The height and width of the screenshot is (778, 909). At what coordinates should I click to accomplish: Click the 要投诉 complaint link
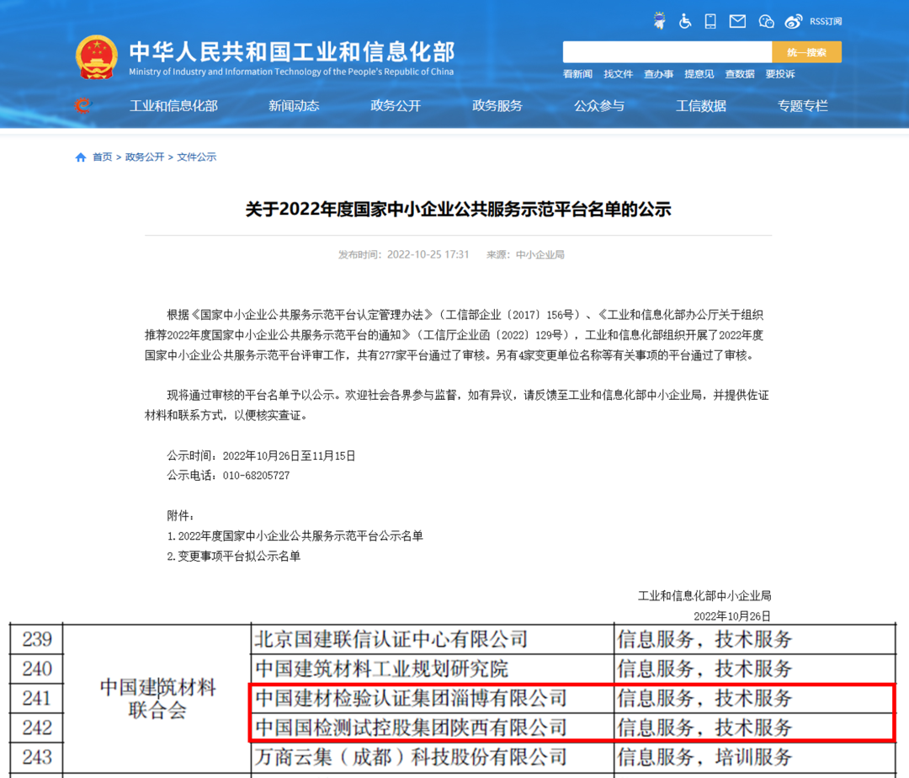[780, 74]
